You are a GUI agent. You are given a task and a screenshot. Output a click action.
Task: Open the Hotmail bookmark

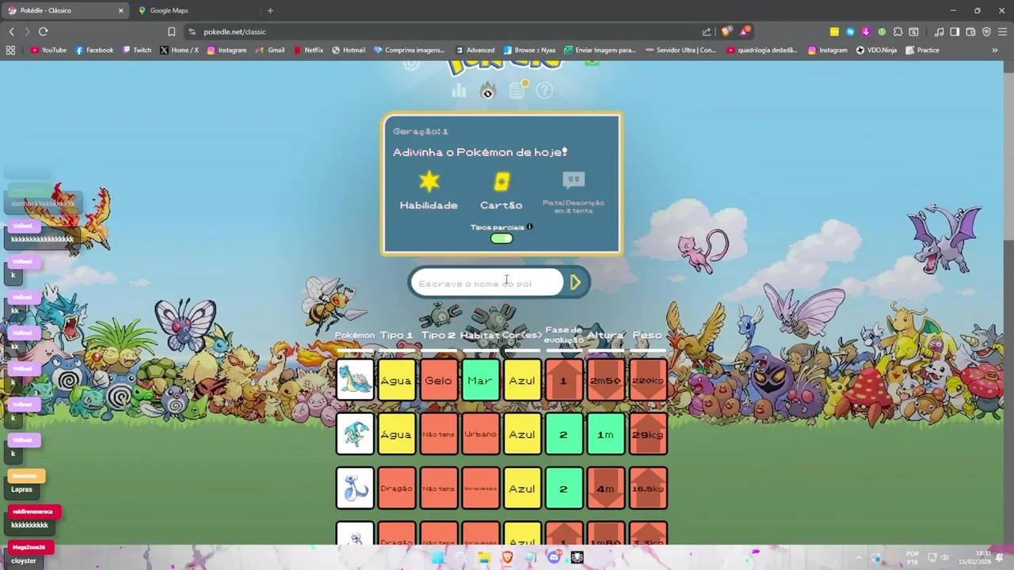(349, 50)
